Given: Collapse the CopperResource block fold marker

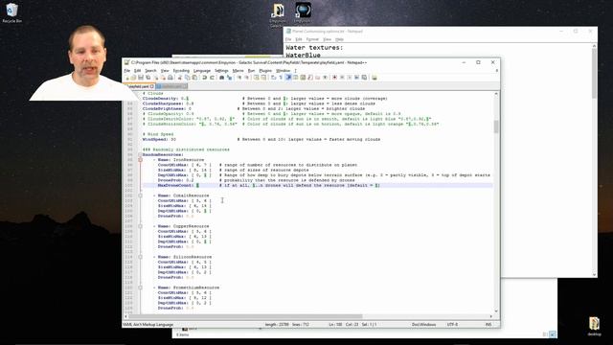Looking at the screenshot, I should pyautogui.click(x=140, y=226).
